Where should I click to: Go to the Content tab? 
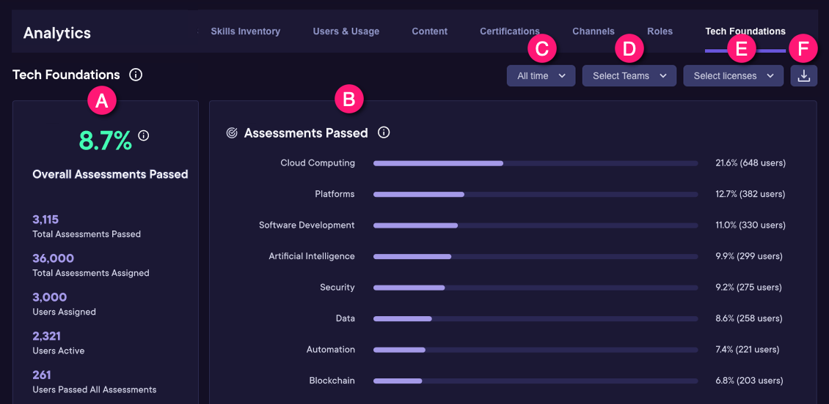(x=429, y=31)
